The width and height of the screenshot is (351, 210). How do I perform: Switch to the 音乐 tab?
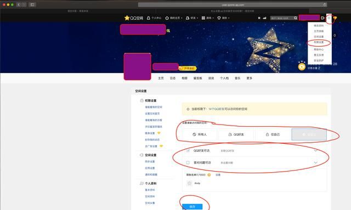click(x=237, y=78)
